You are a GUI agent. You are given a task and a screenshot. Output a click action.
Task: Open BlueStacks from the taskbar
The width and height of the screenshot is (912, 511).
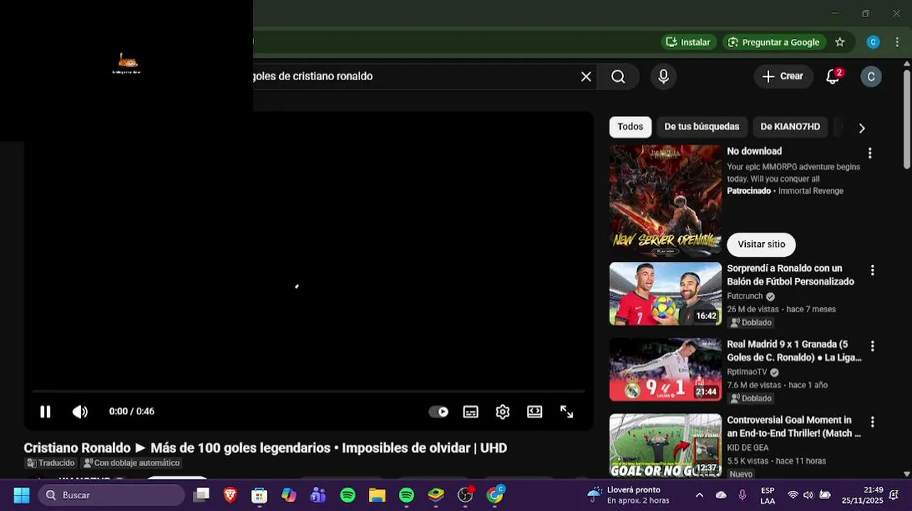[435, 495]
